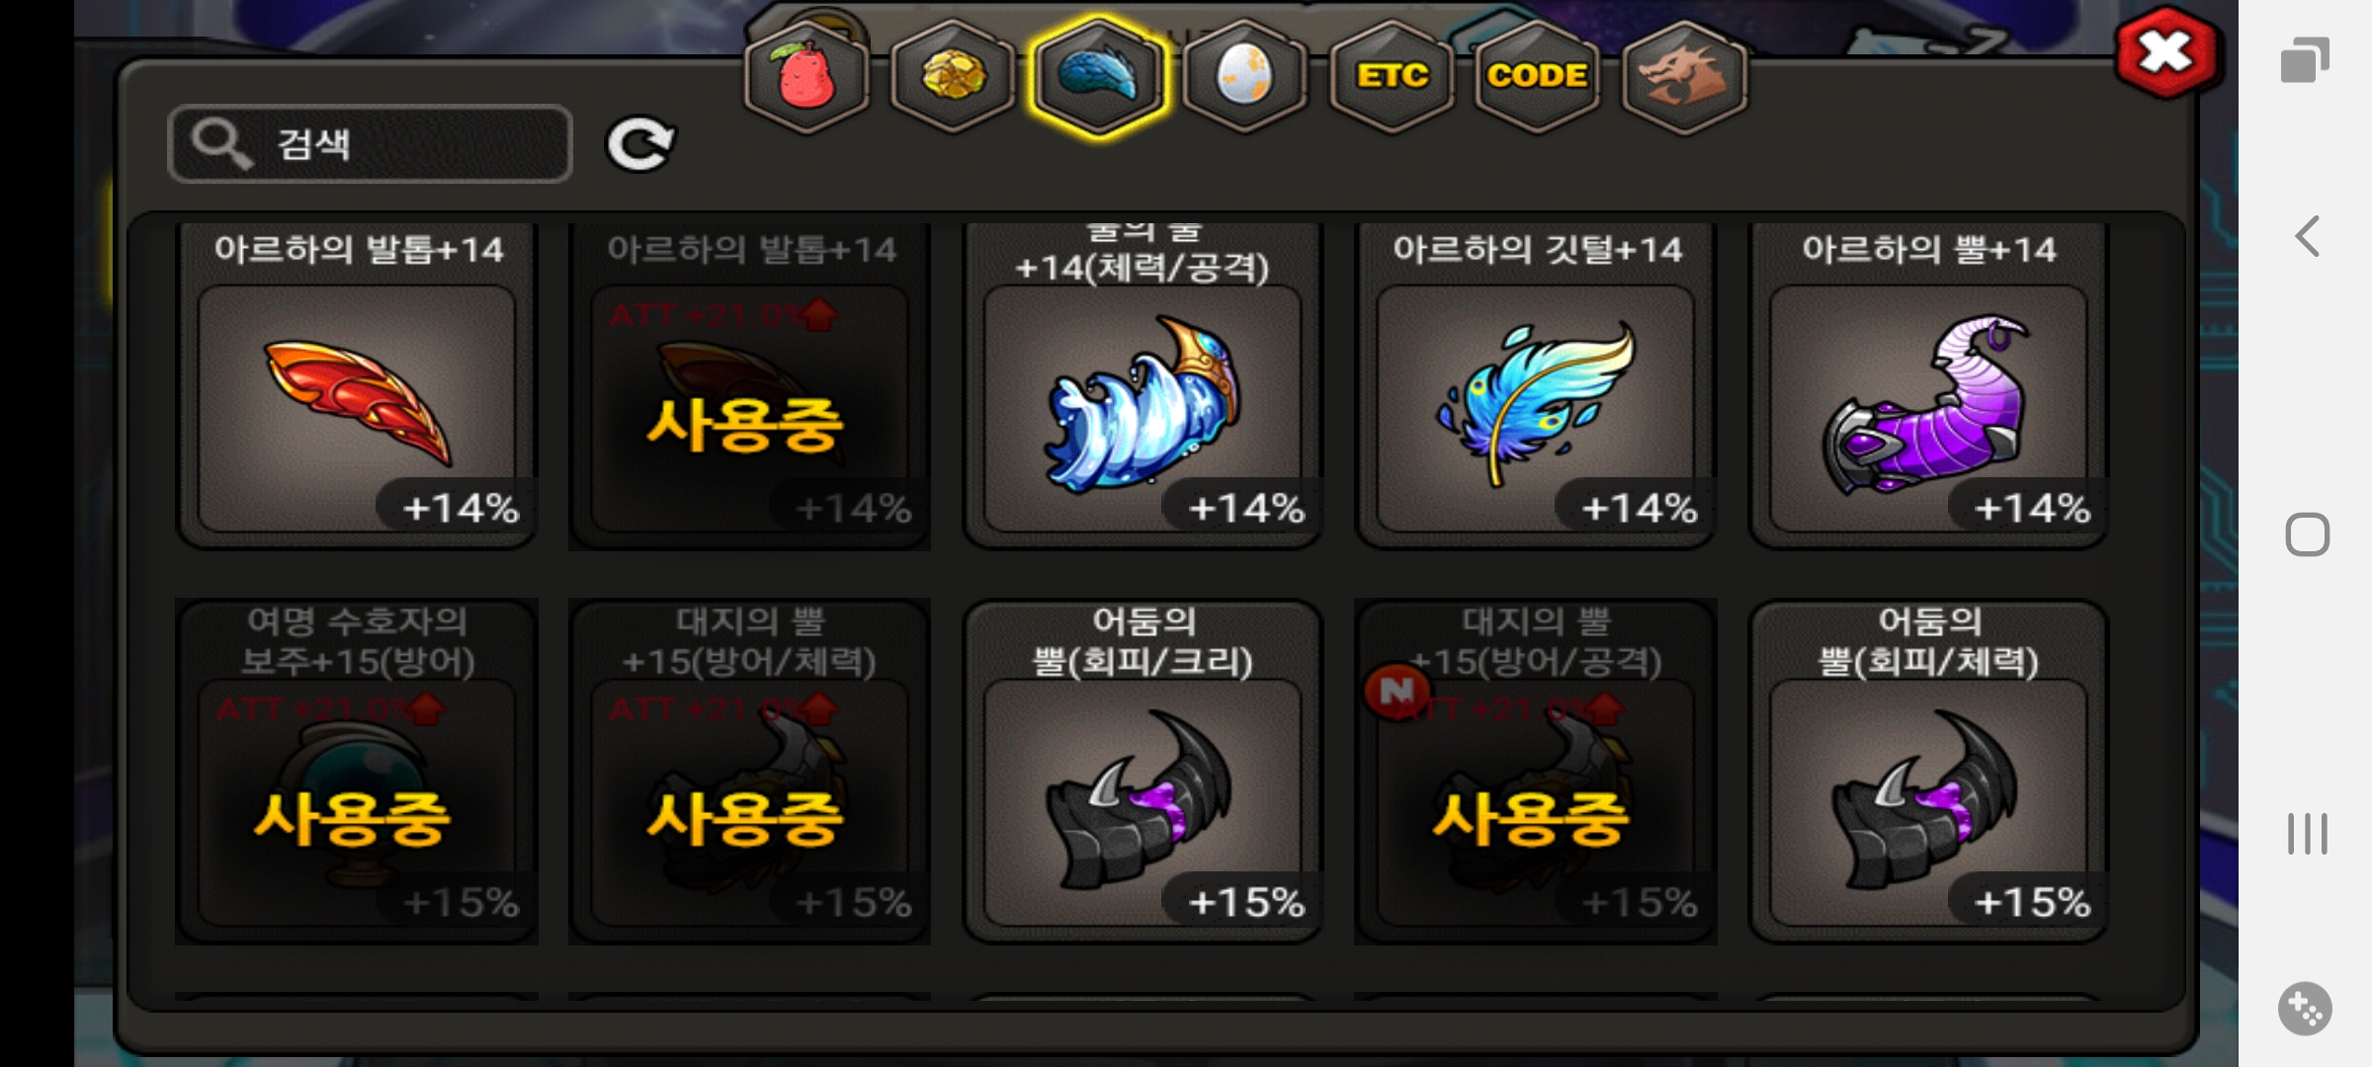Choose the blue water horn +14 item
Screen dimensions: 2372x1067
(1143, 385)
